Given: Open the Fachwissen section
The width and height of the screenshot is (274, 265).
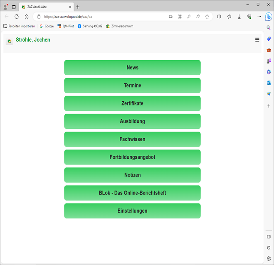Looking at the screenshot, I should [132, 139].
